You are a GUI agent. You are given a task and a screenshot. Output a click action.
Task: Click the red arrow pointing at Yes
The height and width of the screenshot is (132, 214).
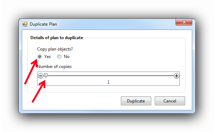pyautogui.click(x=31, y=72)
